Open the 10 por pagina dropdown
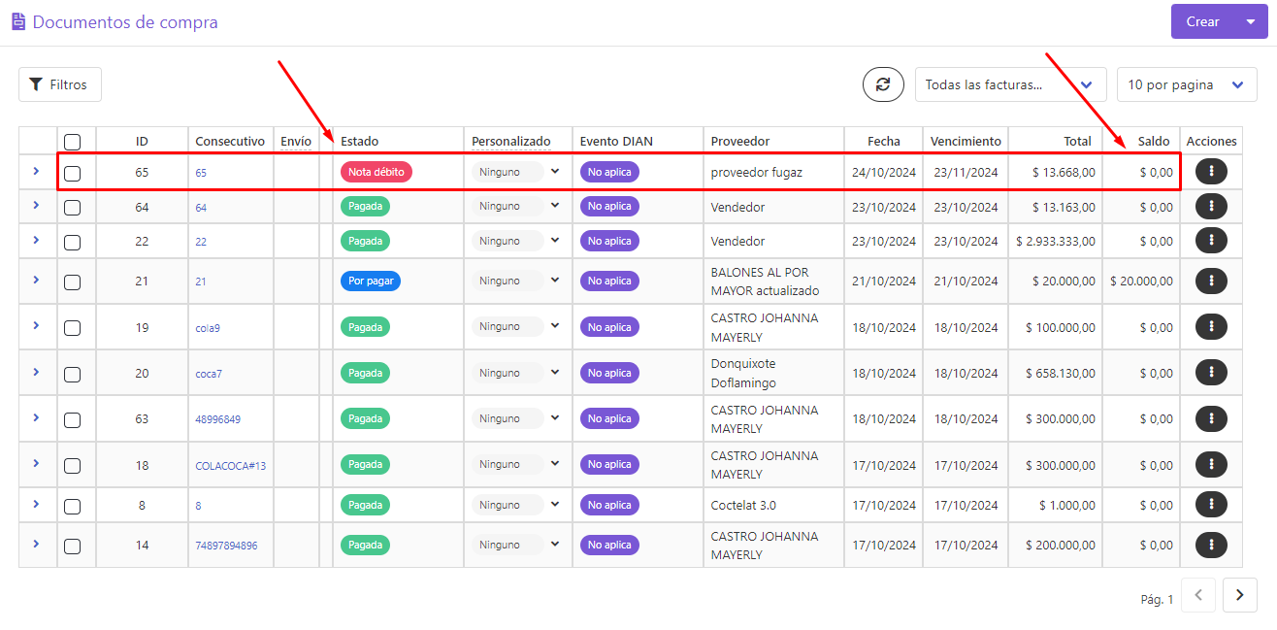 coord(1187,84)
